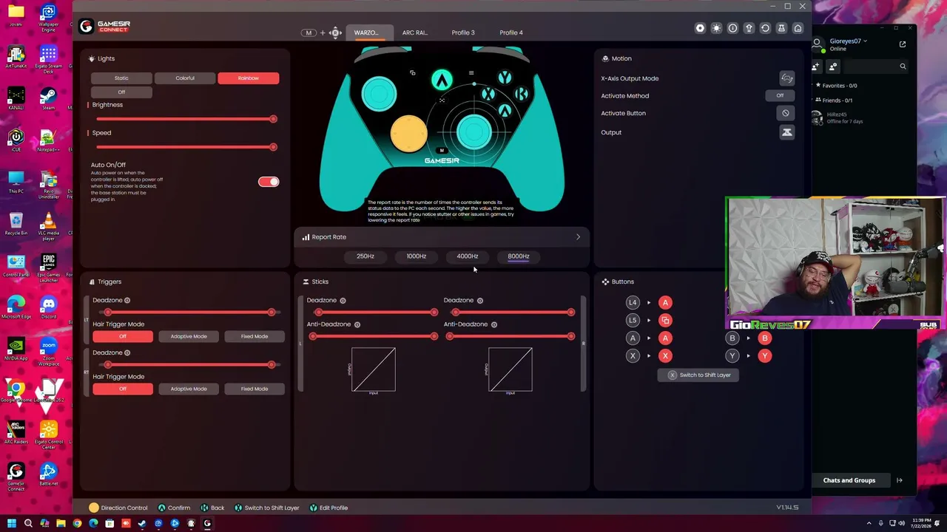Click the sun brightness icon in toolbar
Viewport: 947px width, 532px height.
tap(716, 28)
